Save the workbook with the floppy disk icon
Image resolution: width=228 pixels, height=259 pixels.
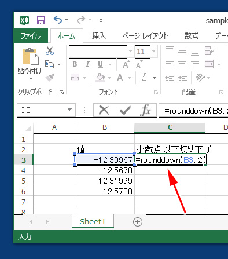tap(41, 20)
